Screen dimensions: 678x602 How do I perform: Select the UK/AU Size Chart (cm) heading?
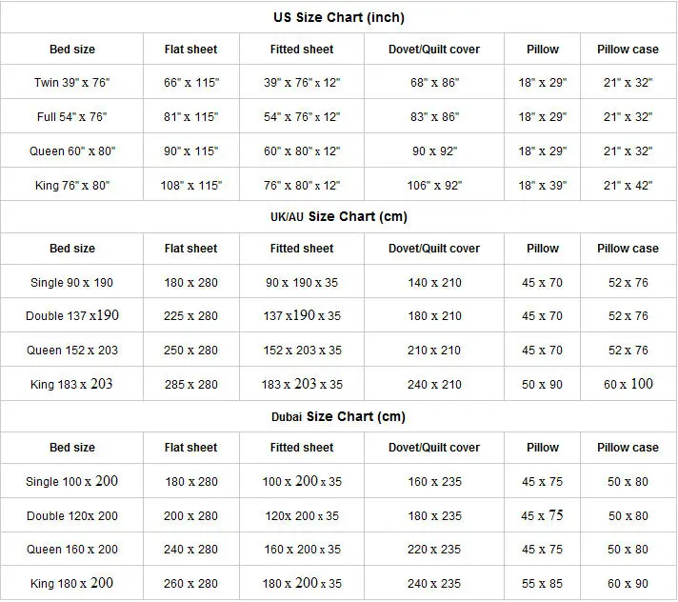338,216
